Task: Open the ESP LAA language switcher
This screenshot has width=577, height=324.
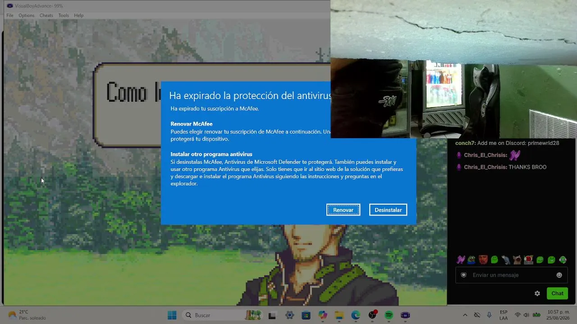Action: point(504,315)
